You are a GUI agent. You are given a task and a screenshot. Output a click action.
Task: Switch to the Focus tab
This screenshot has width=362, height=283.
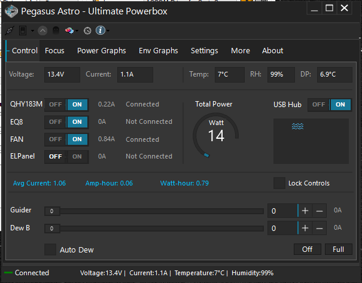tap(54, 50)
